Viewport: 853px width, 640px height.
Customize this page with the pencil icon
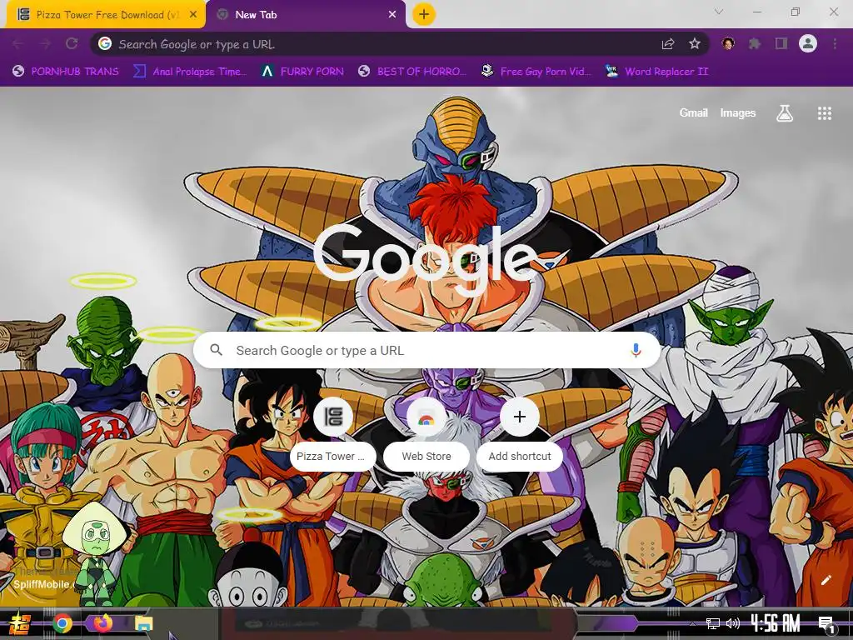click(x=826, y=580)
